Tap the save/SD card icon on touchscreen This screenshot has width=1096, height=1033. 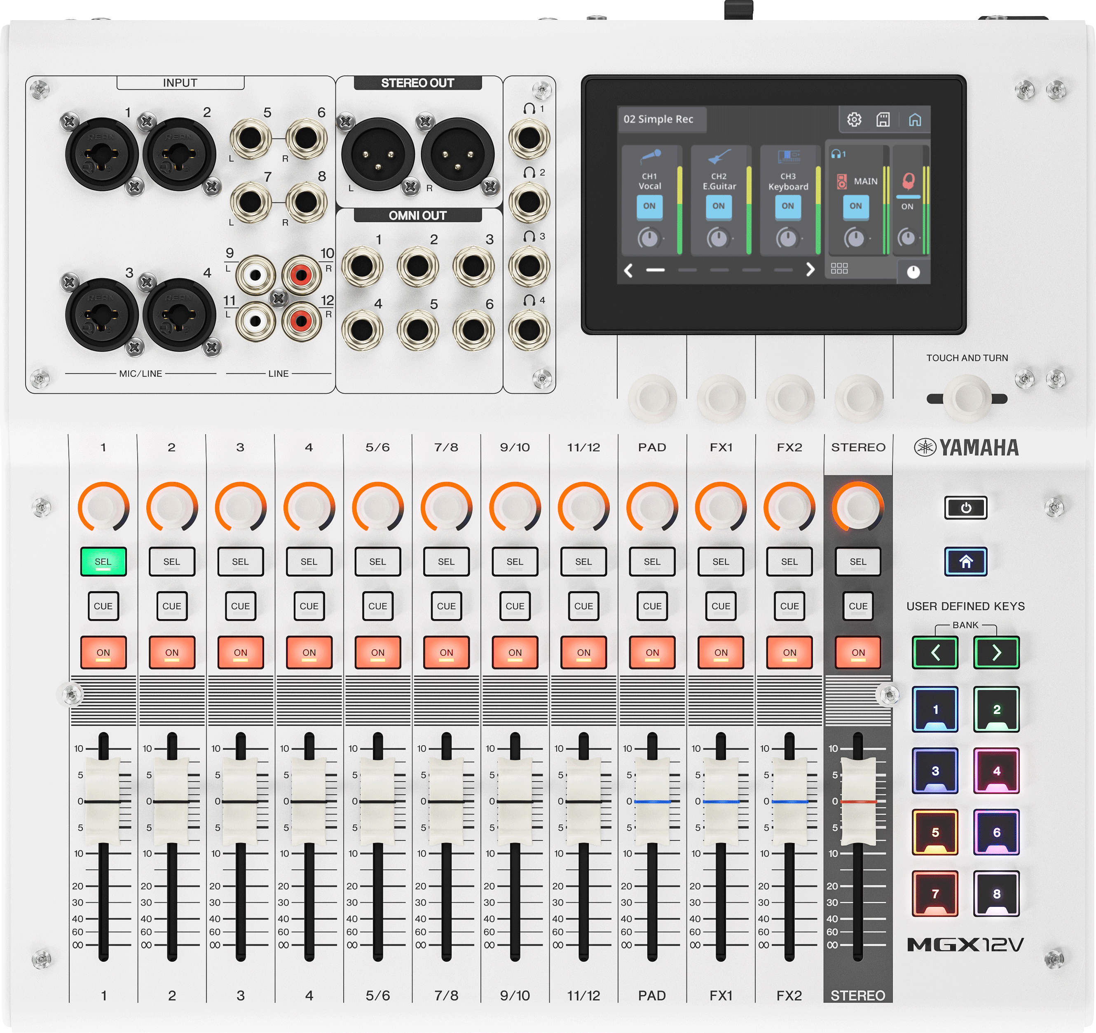point(883,120)
